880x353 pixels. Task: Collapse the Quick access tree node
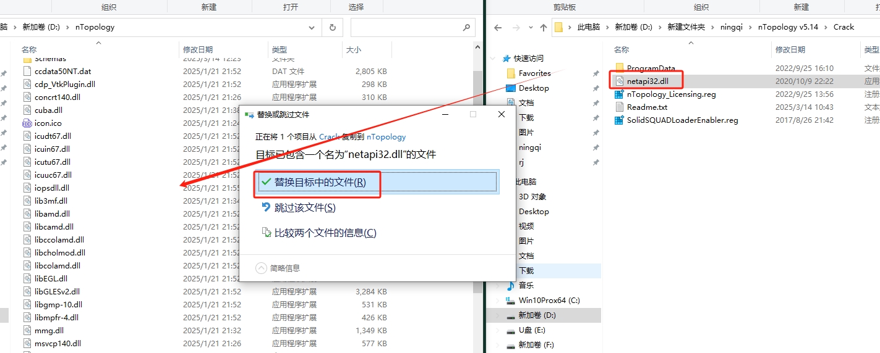pos(493,58)
